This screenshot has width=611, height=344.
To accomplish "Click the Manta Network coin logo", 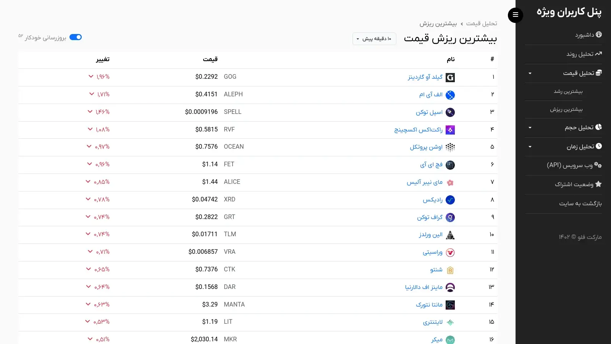I will [450, 305].
